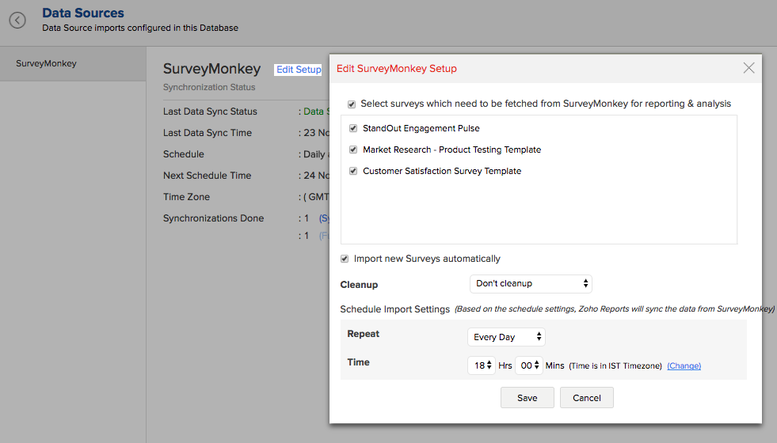Image resolution: width=777 pixels, height=443 pixels.
Task: Toggle the select all surveys checkbox
Action: (x=352, y=104)
